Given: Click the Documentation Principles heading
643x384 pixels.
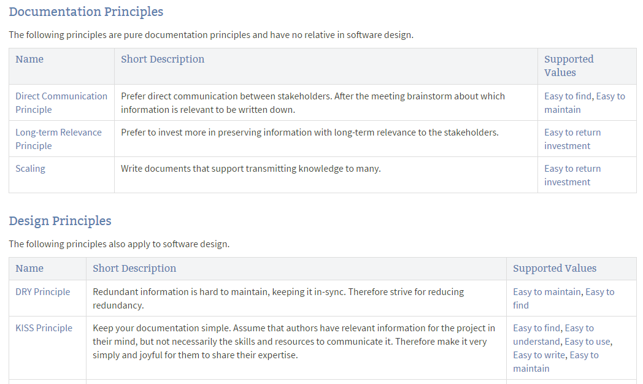Looking at the screenshot, I should click(x=86, y=12).
